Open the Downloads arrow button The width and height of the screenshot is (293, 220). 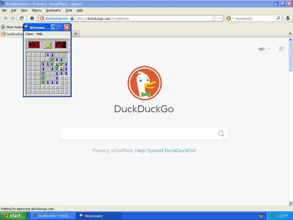[288, 18]
